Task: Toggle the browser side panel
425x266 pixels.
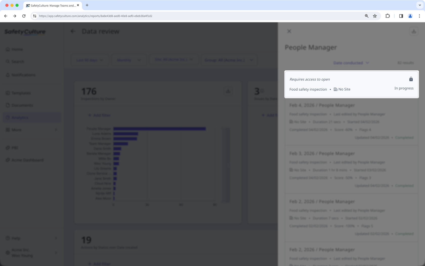Action: click(401, 16)
